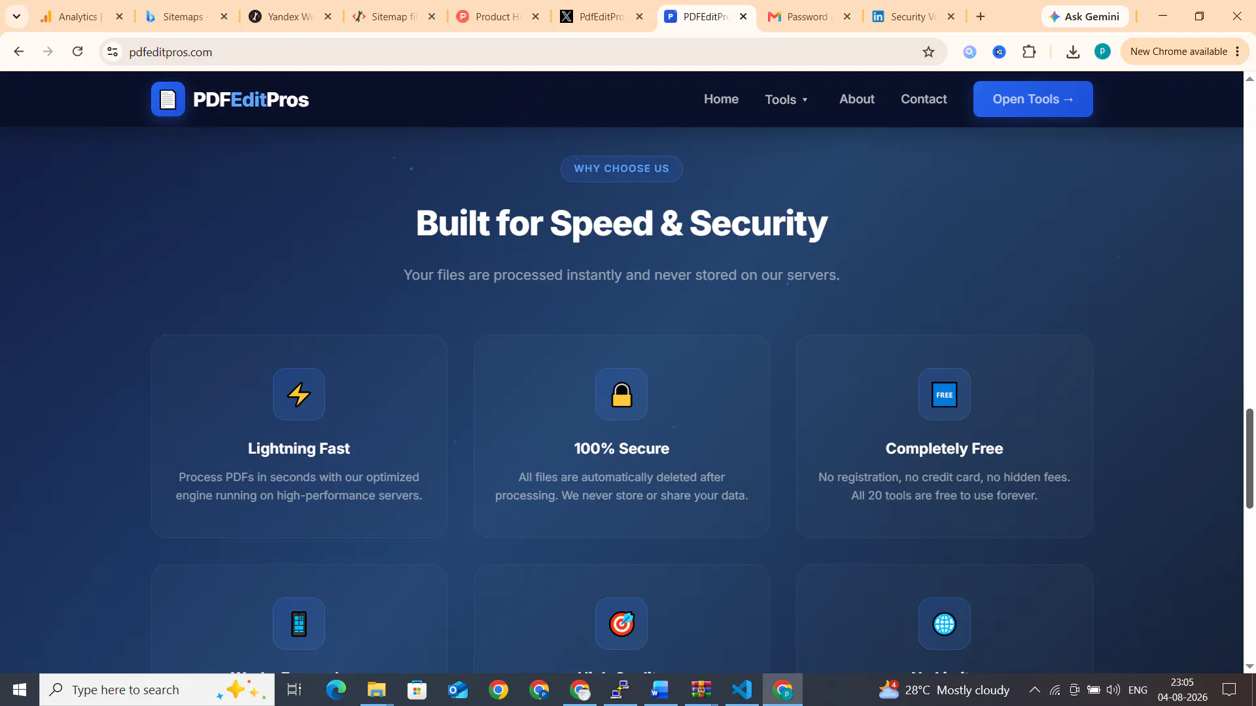Viewport: 1256px width, 706px height.
Task: Click the scrollbar up arrow
Action: click(x=1249, y=78)
